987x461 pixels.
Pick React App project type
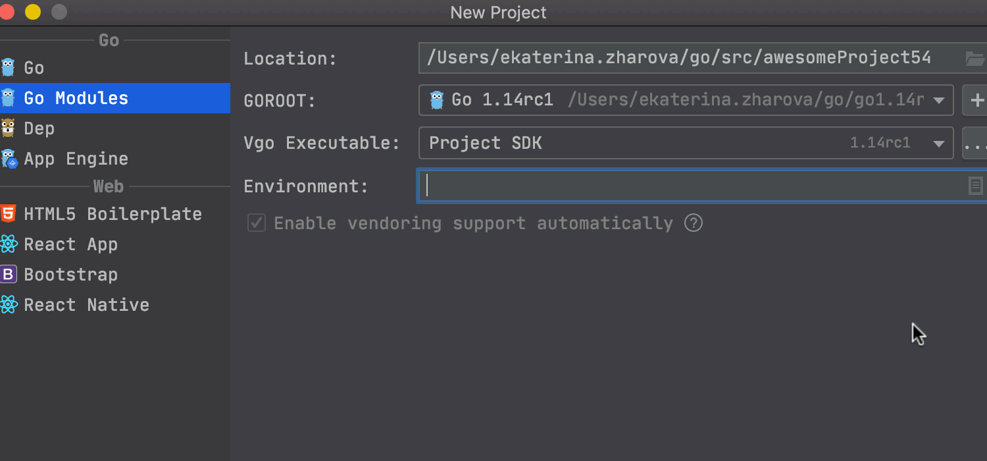coord(115,244)
